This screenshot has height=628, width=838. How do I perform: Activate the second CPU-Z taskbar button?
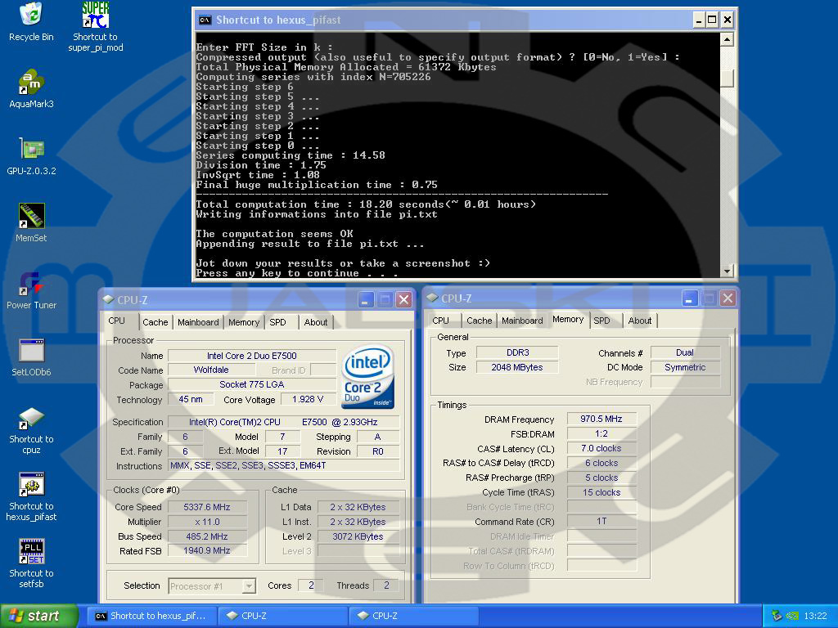(414, 616)
